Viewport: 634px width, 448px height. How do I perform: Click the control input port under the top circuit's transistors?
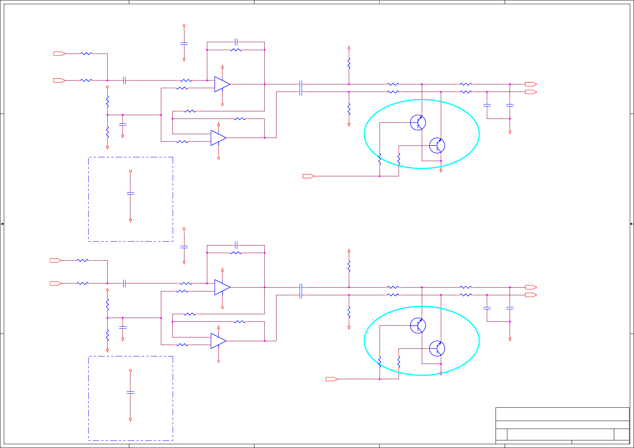click(x=308, y=176)
